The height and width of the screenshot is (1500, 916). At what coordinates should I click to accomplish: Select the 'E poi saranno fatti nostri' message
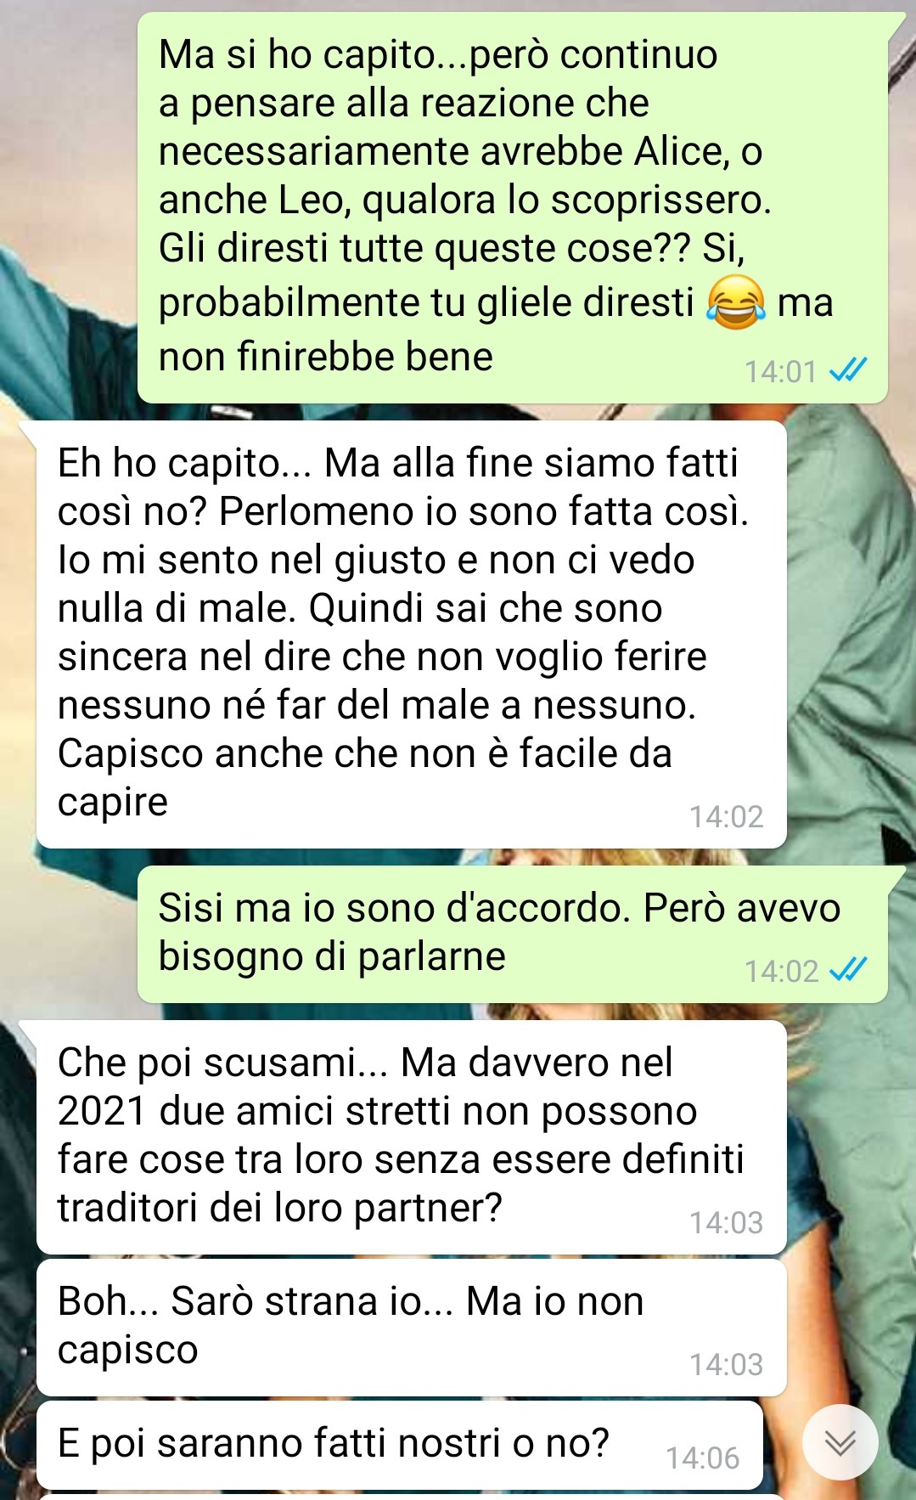tap(399, 1445)
